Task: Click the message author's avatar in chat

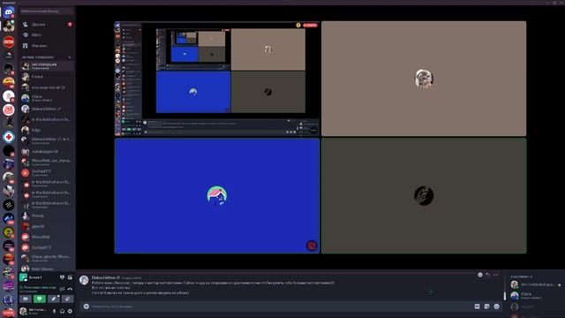Action: point(84,281)
